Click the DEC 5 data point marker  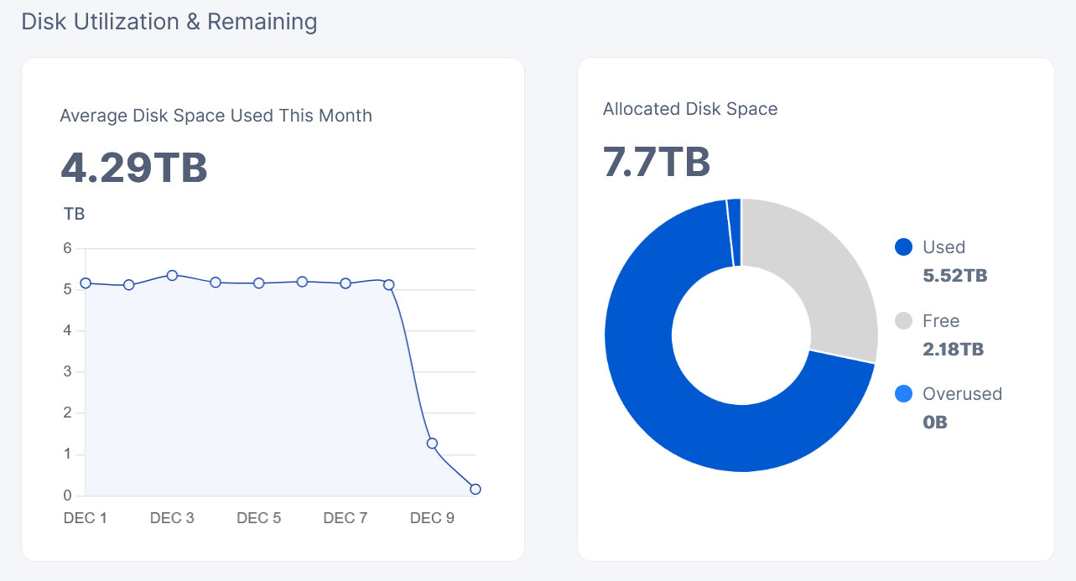[x=259, y=283]
